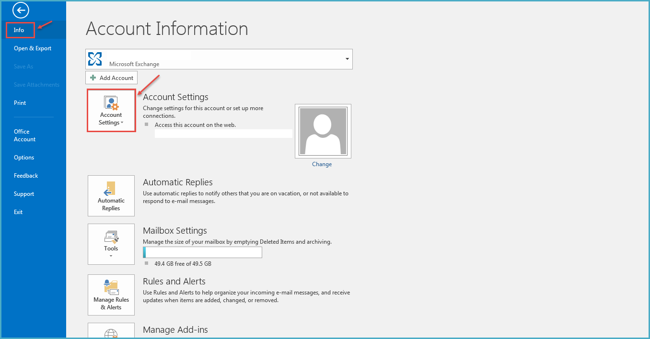Click the Automatic Replies button

tap(111, 196)
